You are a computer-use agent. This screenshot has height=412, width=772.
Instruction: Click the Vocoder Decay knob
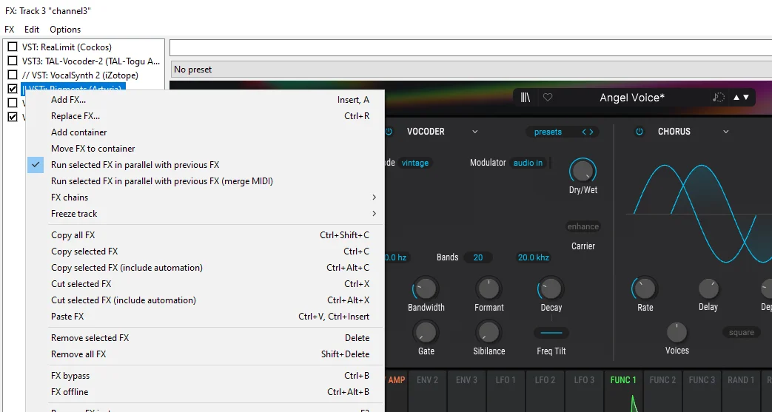point(551,288)
